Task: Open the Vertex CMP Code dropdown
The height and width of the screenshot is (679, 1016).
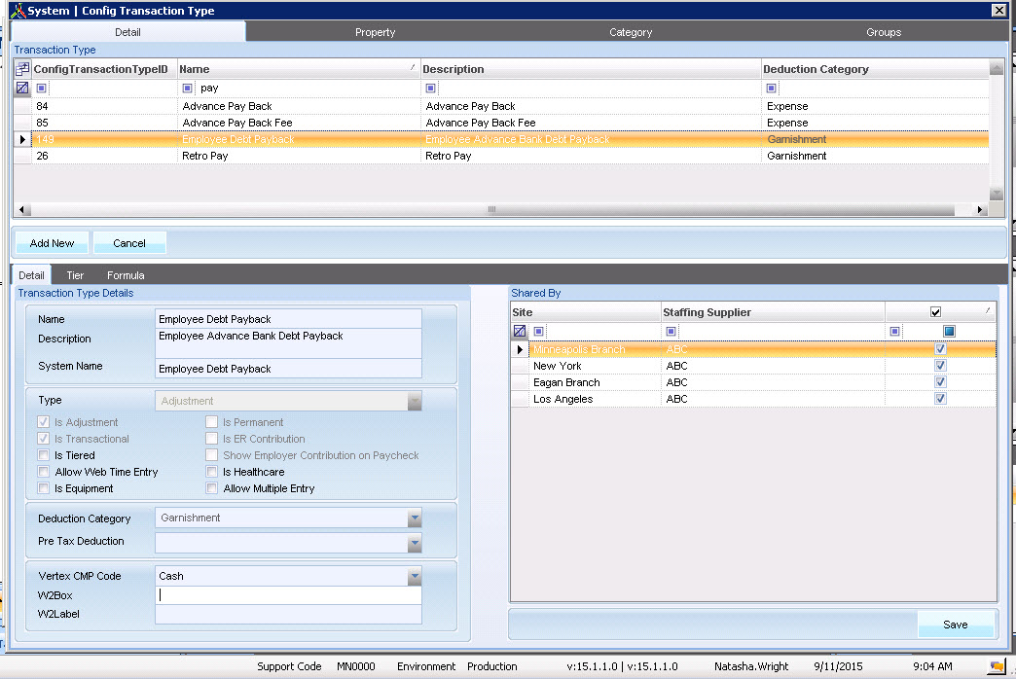Action: click(415, 575)
